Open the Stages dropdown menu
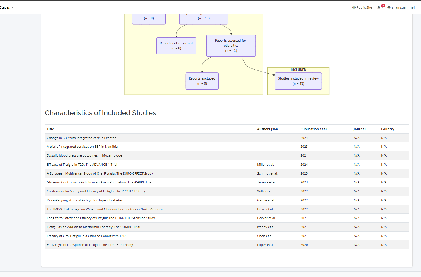Screen dimensions: 421x277 [6, 7]
